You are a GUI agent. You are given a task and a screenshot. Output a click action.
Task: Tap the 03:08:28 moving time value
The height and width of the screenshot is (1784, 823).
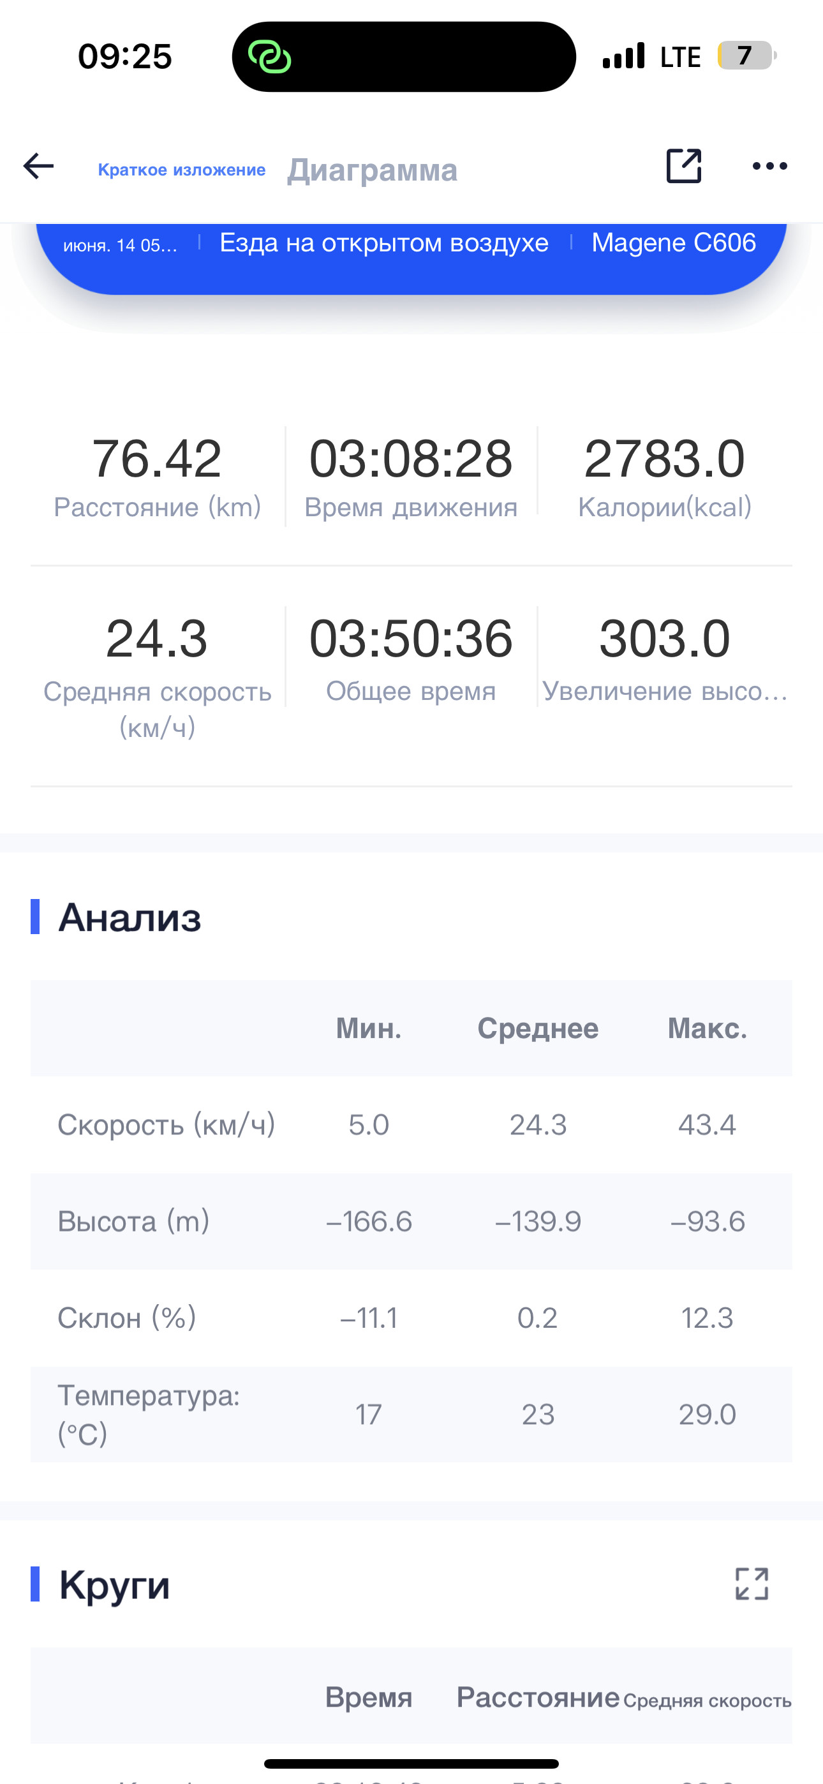coord(411,459)
